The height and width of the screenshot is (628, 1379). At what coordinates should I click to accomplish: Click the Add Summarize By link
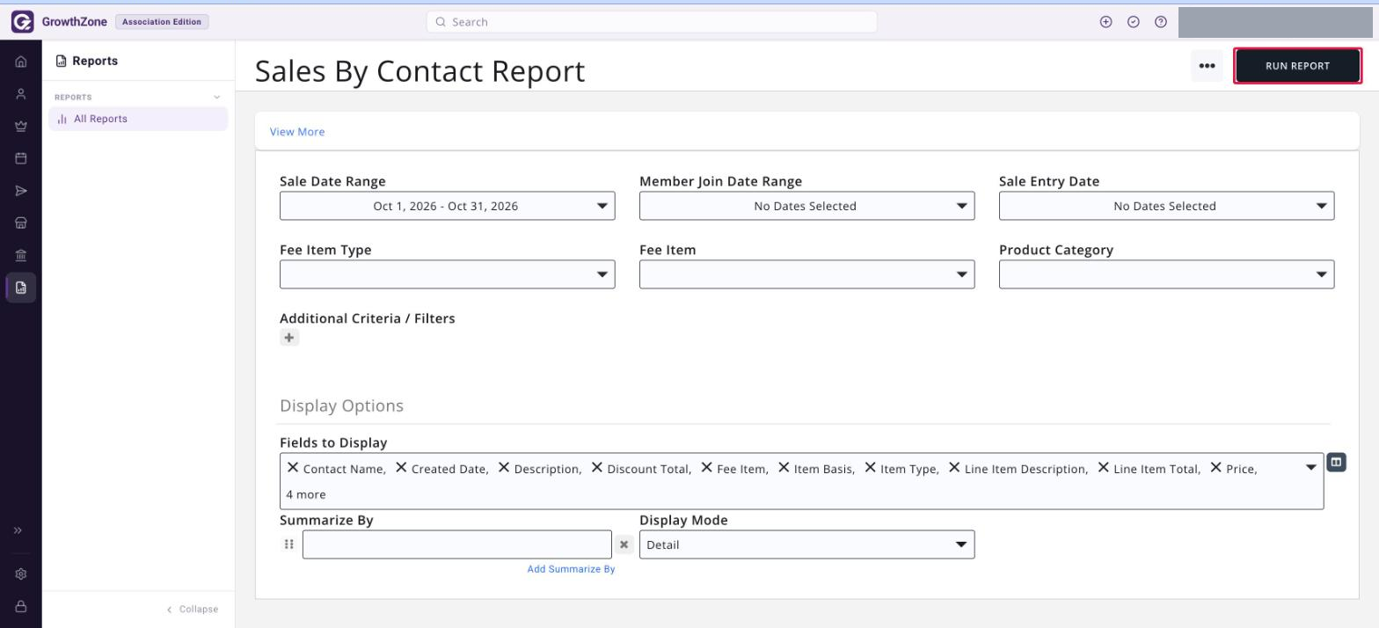571,569
